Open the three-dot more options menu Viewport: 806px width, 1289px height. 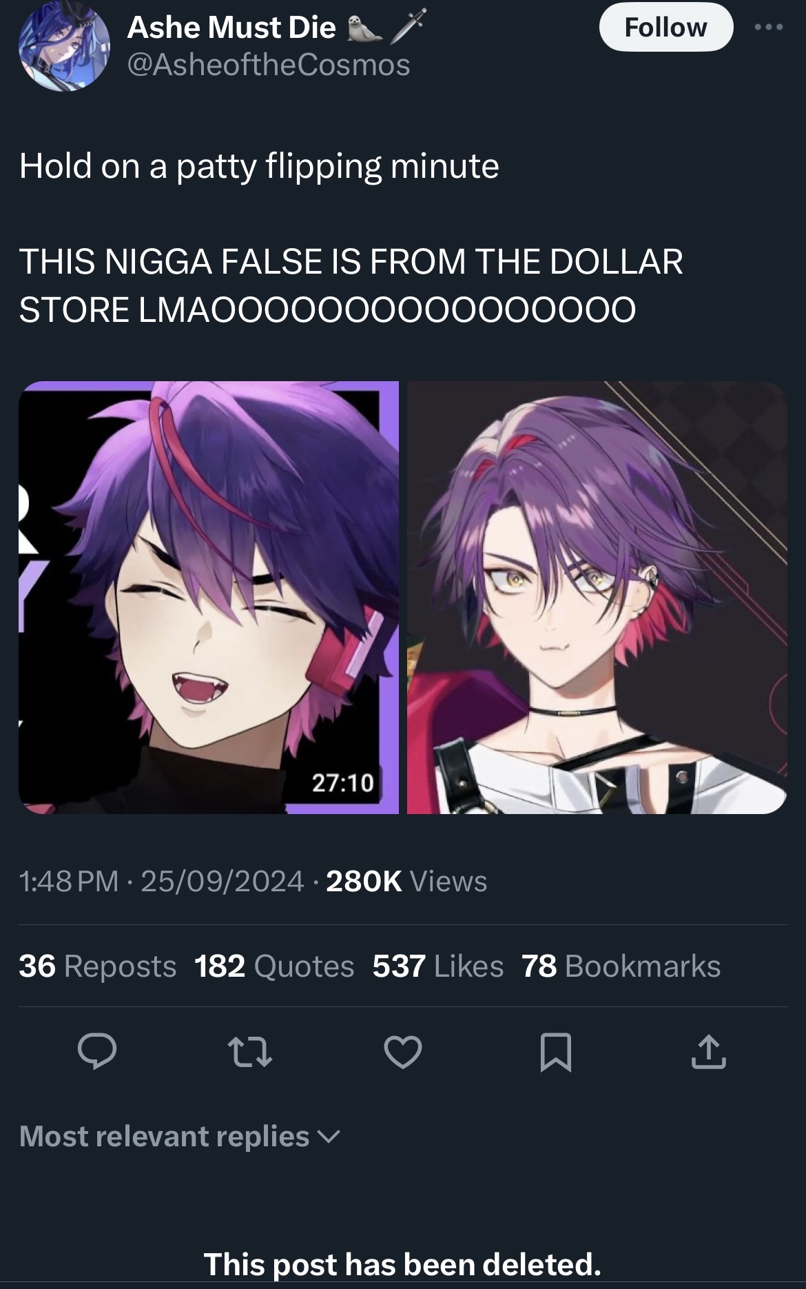pyautogui.click(x=768, y=28)
